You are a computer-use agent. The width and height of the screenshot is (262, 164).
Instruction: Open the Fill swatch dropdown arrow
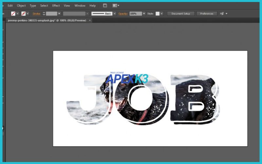(x=18, y=14)
